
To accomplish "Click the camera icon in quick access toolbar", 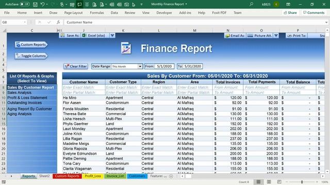I will click(126, 4).
